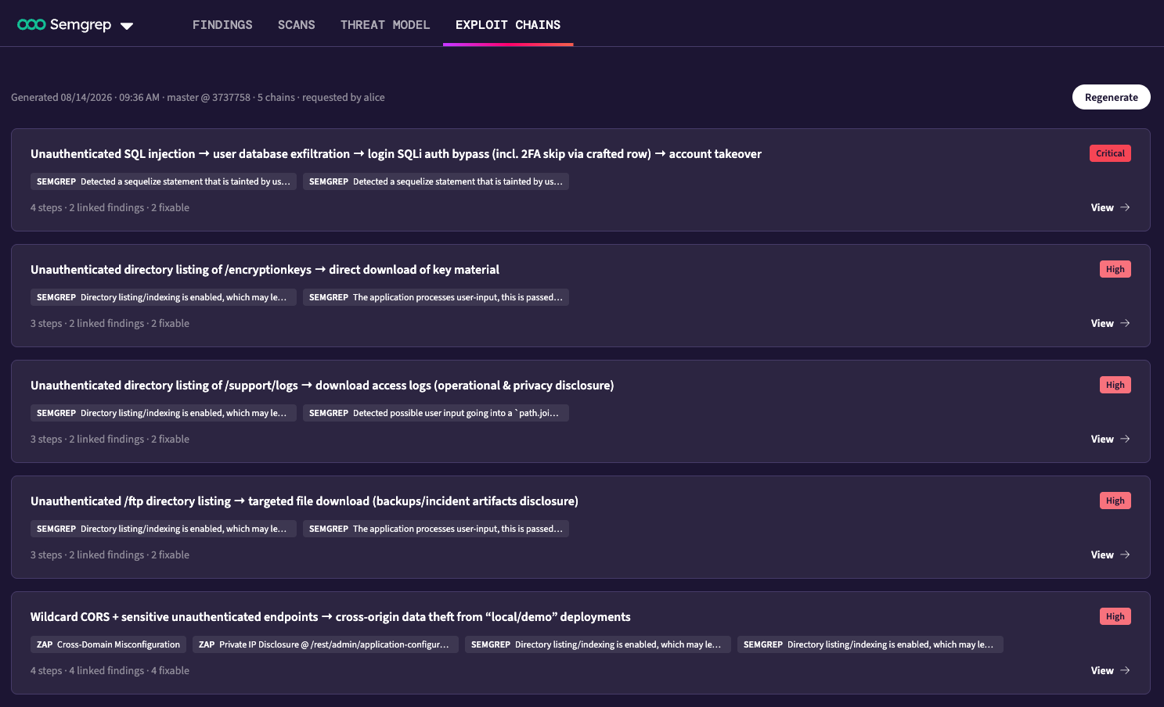Viewport: 1164px width, 707px height.
Task: Open the /support/logs access logs chain title
Action: pos(322,386)
